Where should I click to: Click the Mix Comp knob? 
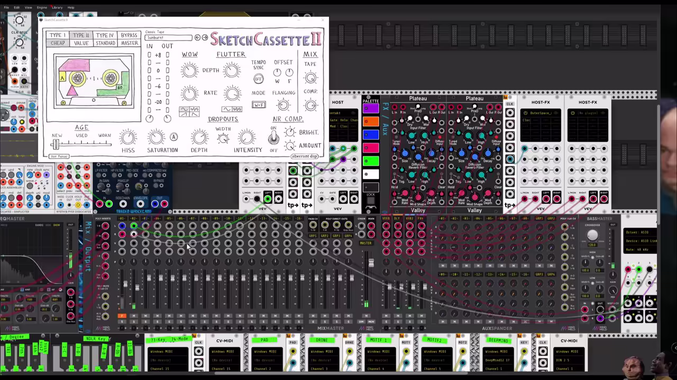310,104
